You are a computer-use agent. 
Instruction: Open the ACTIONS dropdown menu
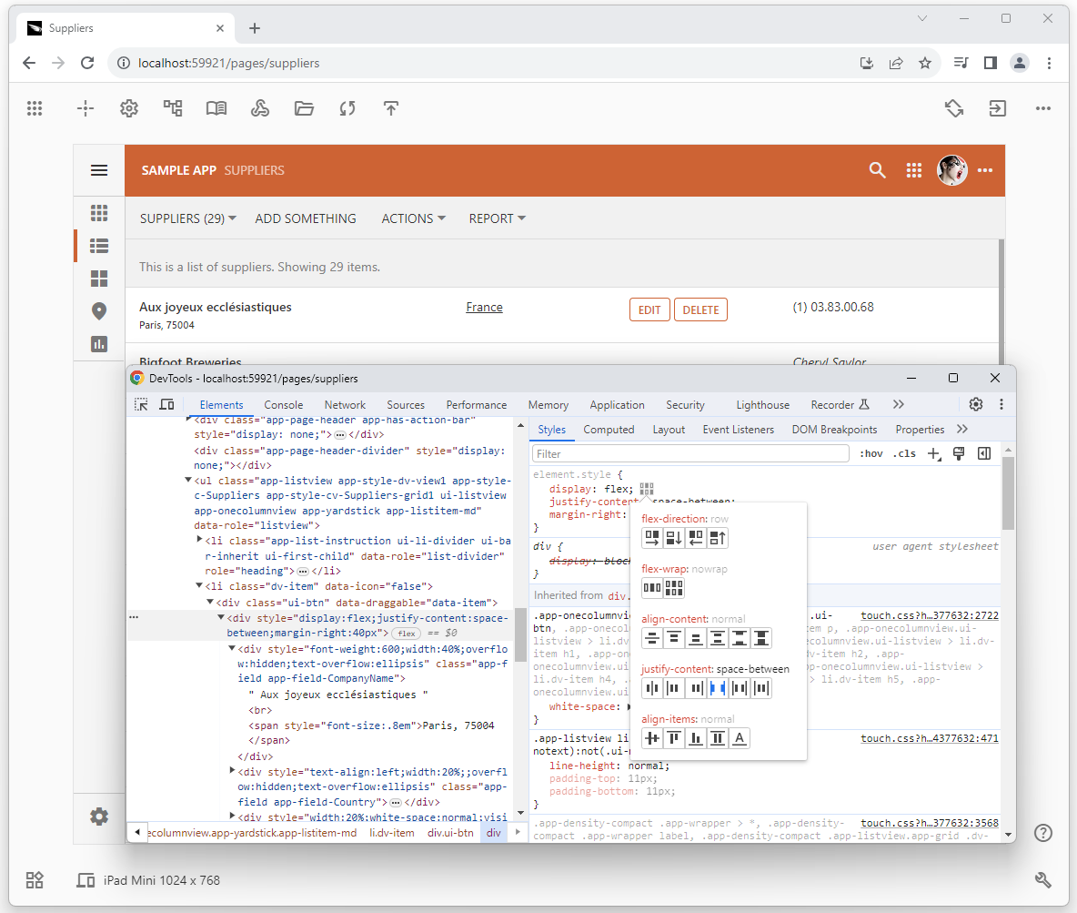point(414,218)
